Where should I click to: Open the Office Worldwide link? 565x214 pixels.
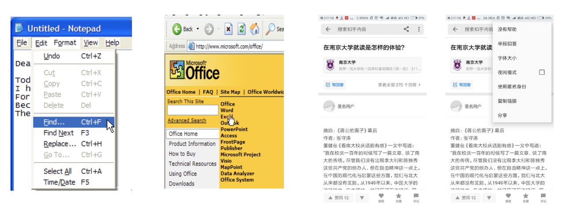[265, 92]
